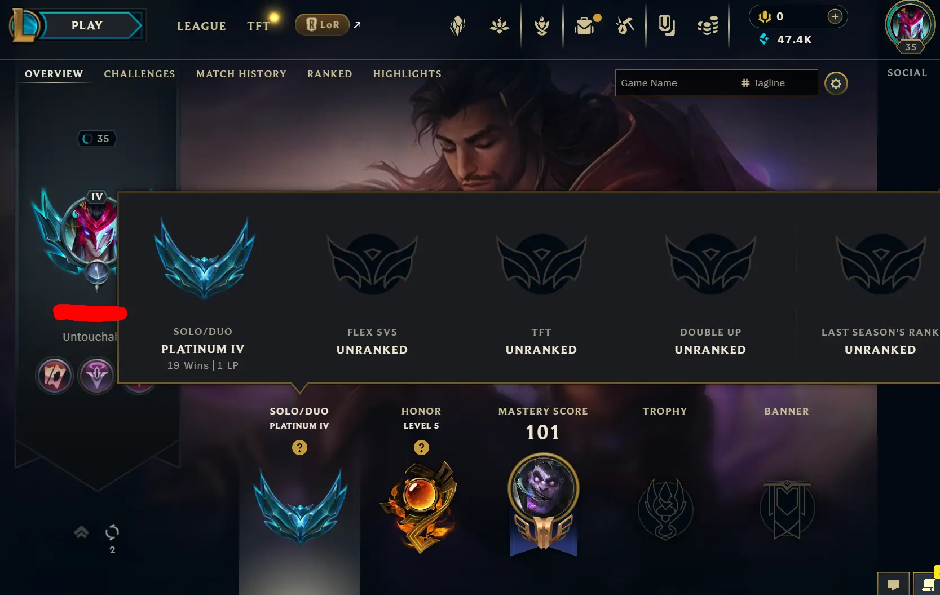940x595 pixels.
Task: Open profile settings gear icon
Action: pyautogui.click(x=836, y=83)
